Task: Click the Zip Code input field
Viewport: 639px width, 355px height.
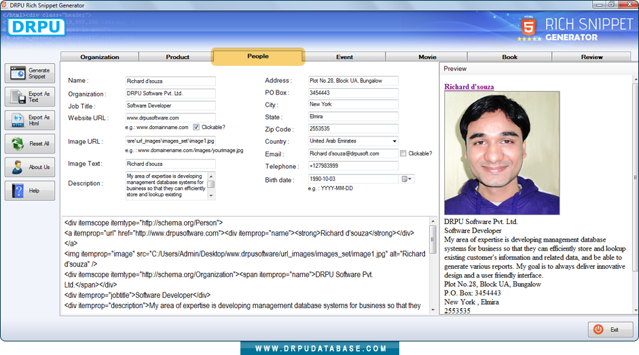Action: click(353, 129)
